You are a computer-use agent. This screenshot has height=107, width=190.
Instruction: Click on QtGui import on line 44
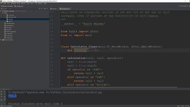(x=94, y=32)
